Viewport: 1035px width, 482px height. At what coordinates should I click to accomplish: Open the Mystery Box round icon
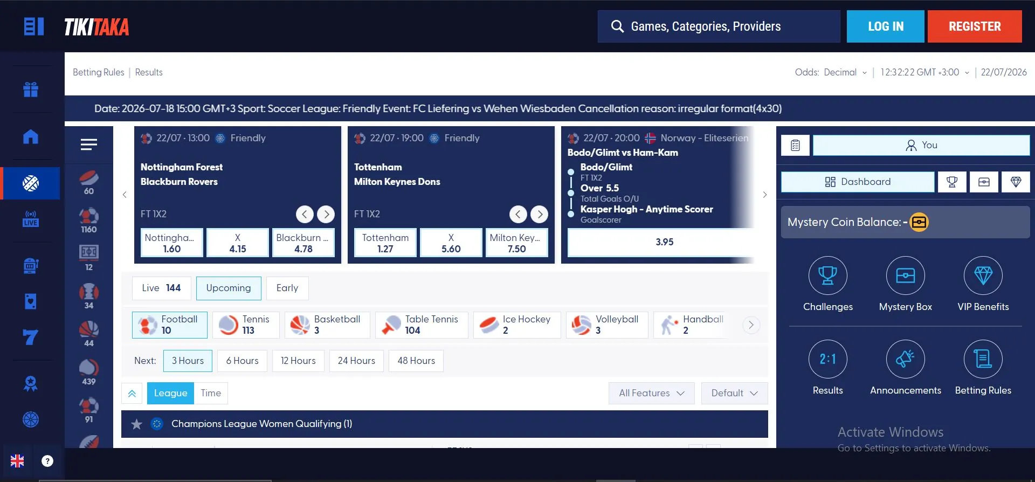pos(906,276)
